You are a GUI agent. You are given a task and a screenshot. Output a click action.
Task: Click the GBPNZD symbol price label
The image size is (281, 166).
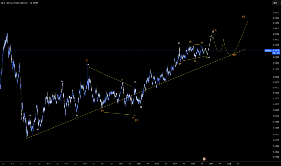[x=268, y=51]
